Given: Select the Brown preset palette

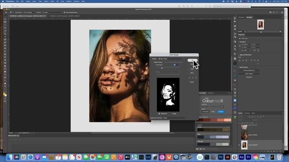Looking at the screenshot, I should tap(213, 130).
